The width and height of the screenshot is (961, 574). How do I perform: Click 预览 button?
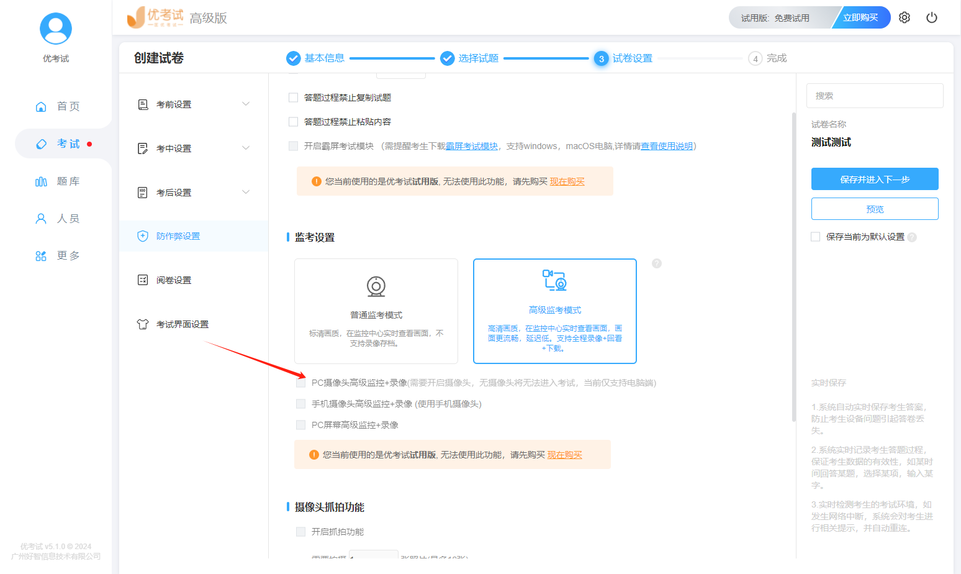[875, 209]
